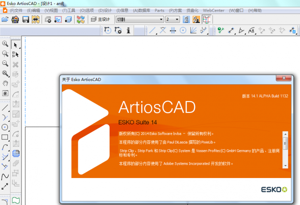Click the Open file folder icon

5,19
